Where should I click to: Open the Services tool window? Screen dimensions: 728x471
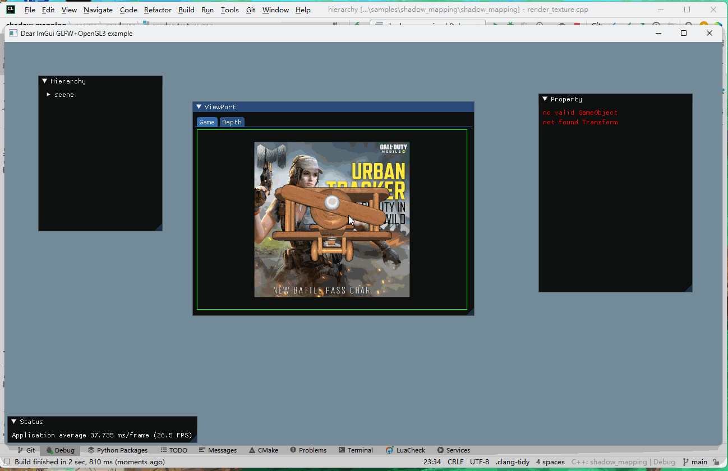click(x=453, y=450)
